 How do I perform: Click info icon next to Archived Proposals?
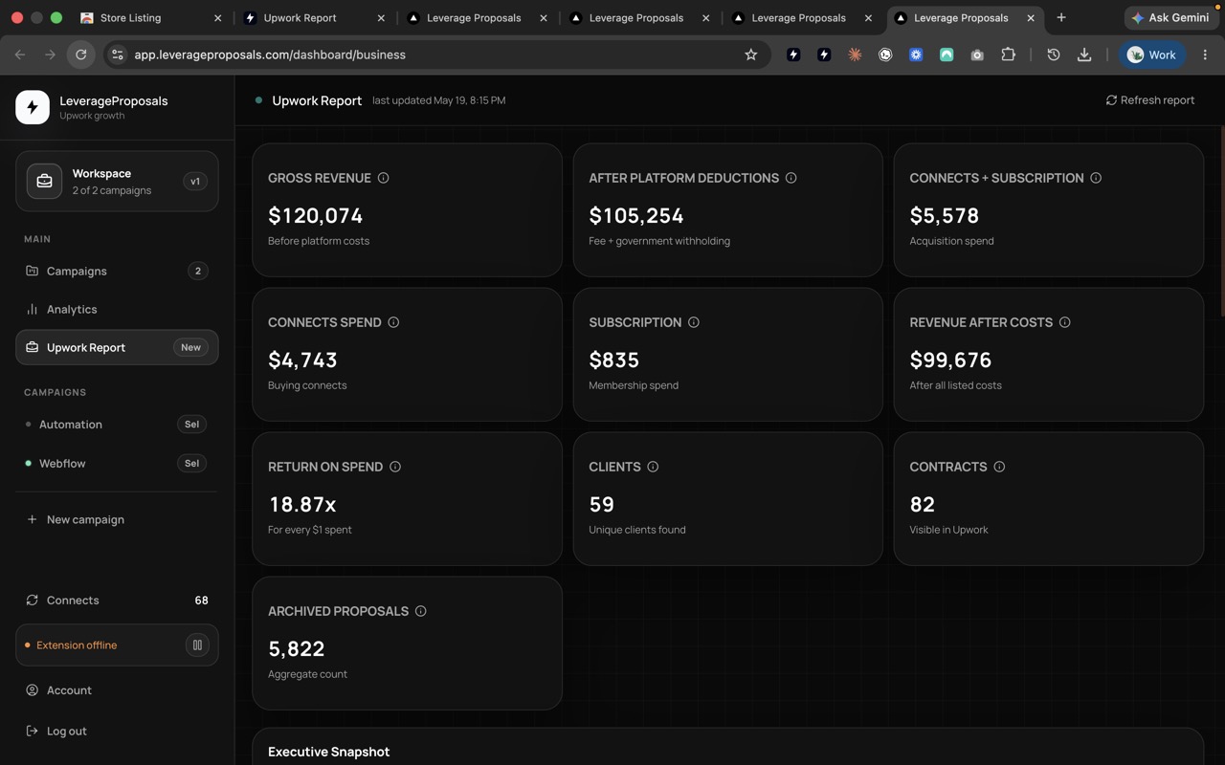(420, 611)
